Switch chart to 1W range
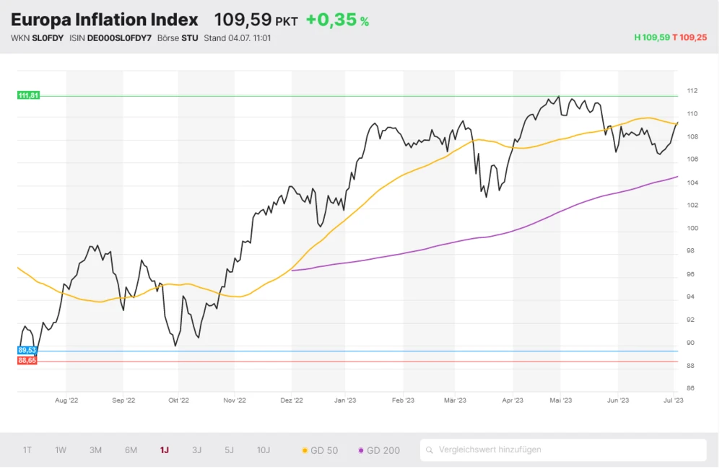Image resolution: width=722 pixels, height=469 pixels. 61,450
